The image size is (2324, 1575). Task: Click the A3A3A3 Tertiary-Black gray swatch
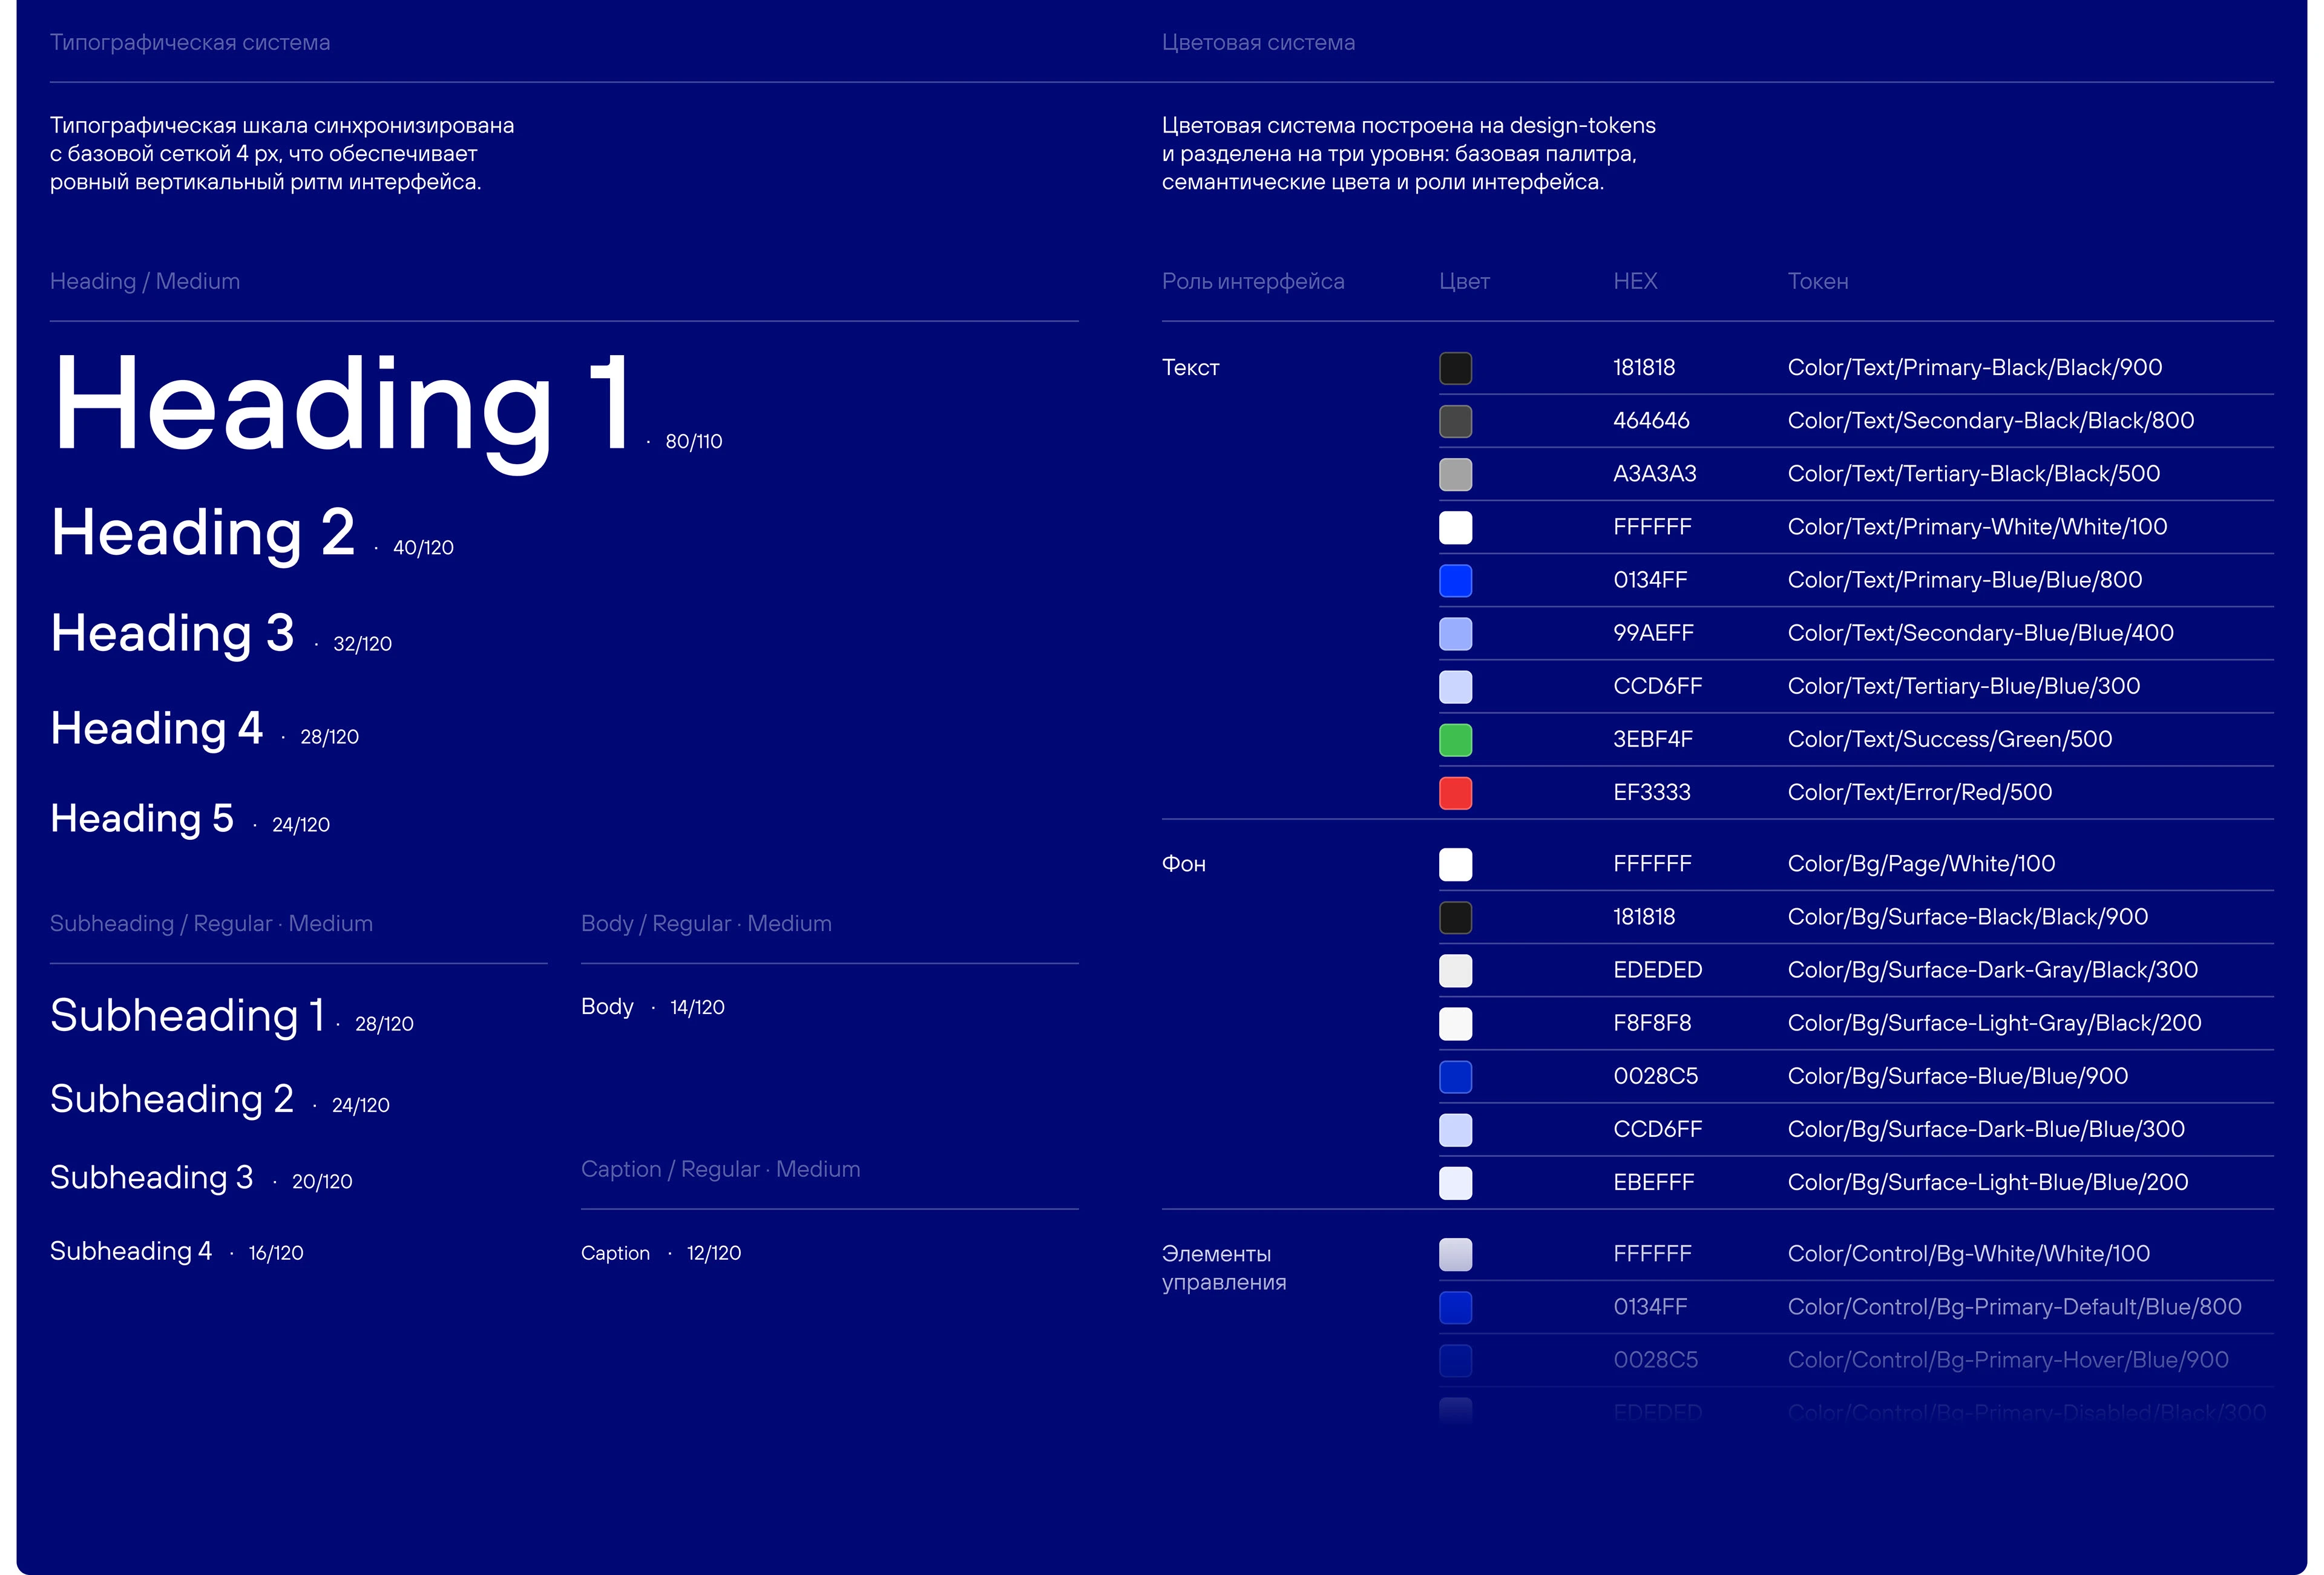pyautogui.click(x=1455, y=474)
